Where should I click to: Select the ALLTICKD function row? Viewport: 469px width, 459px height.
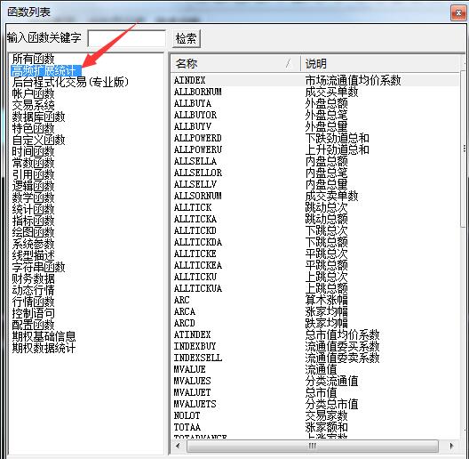coord(315,230)
